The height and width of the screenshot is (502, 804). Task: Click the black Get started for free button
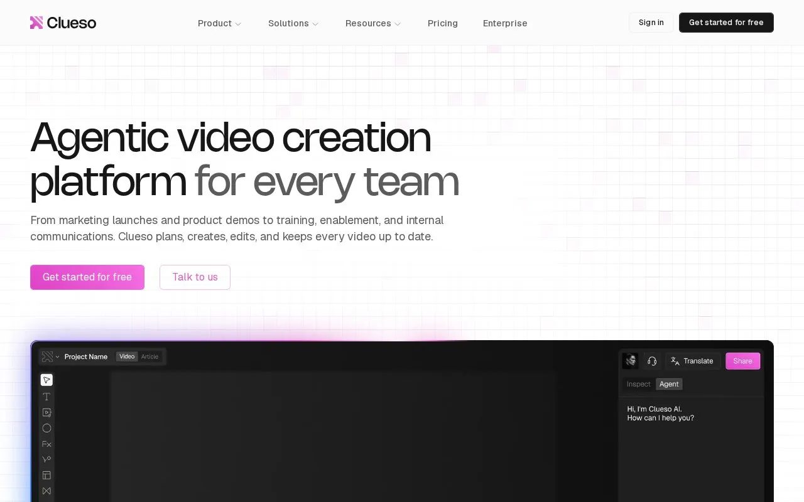[x=726, y=23]
